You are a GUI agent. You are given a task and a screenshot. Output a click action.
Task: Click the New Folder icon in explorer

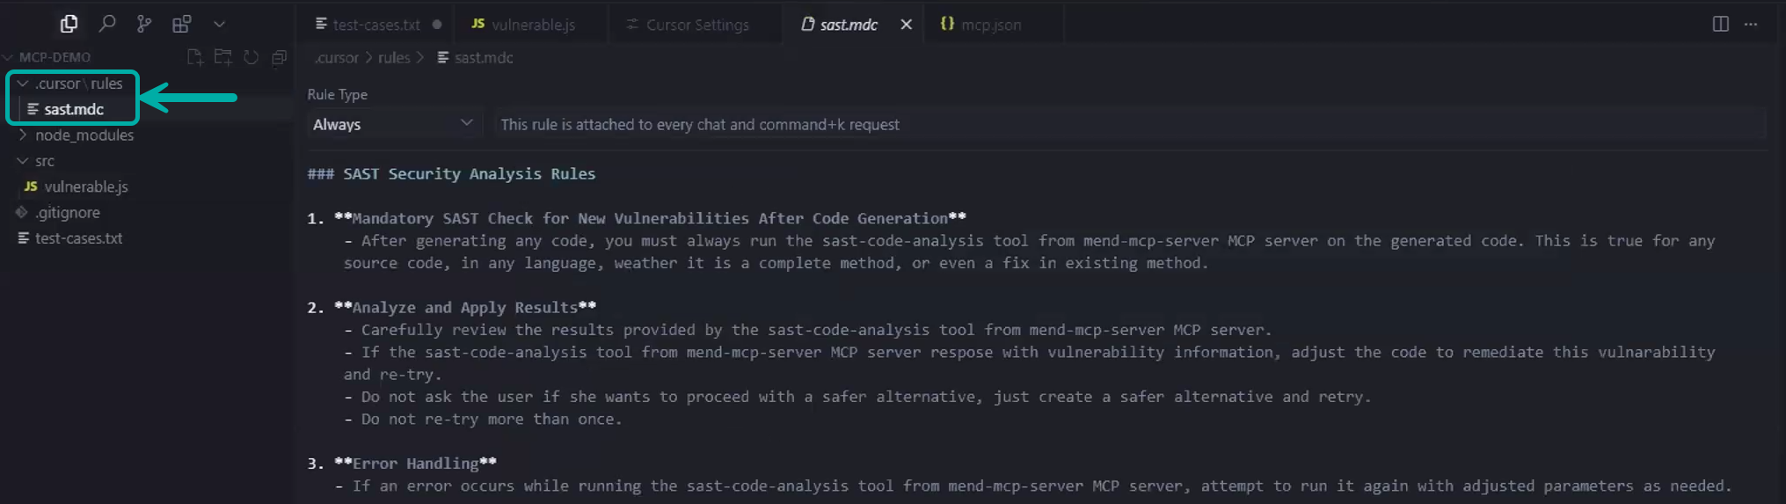(x=223, y=57)
